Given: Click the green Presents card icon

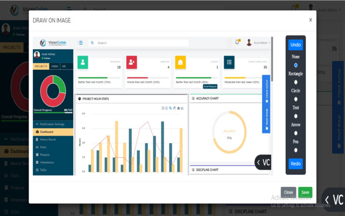Looking at the screenshot, I should pyautogui.click(x=82, y=63).
